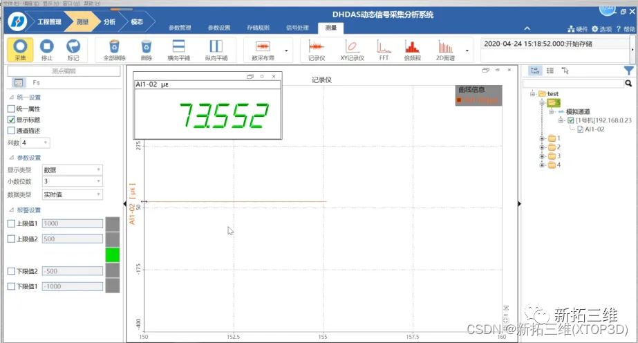
Task: Enable the 下限值1 alarm checkbox
Action: coord(11,286)
